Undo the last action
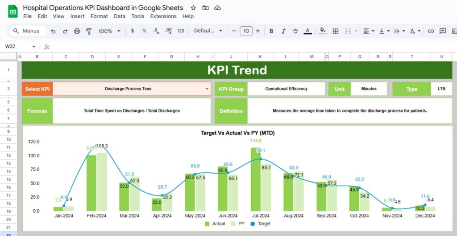457x236 pixels. (x=53, y=31)
